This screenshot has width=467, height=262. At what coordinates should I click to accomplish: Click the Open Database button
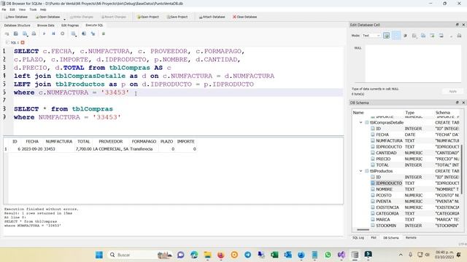(47, 17)
